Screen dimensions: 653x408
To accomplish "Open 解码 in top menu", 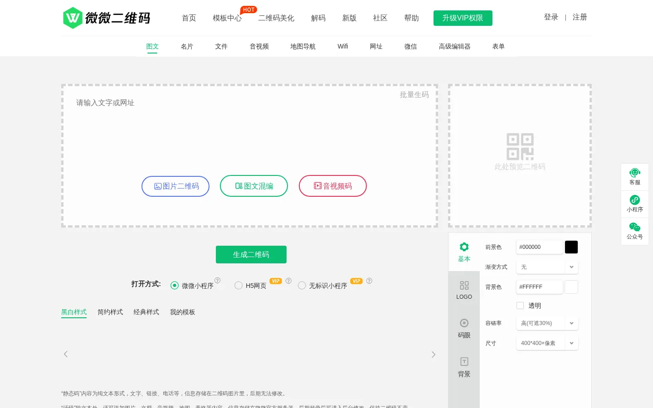I will coord(318,18).
